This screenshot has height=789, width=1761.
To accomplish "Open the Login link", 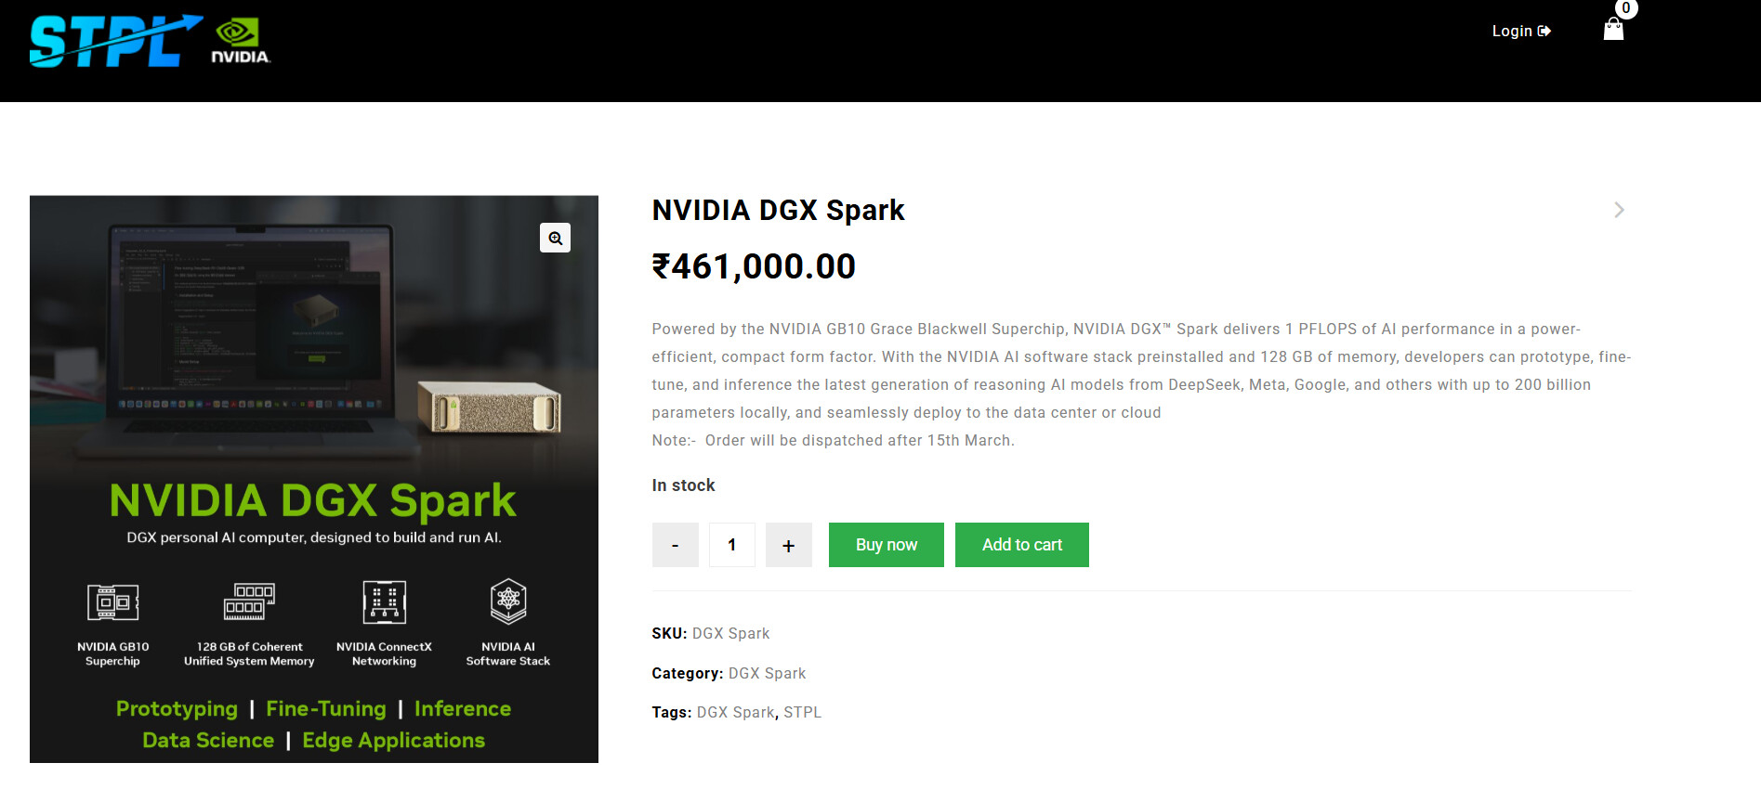I will pos(1520,32).
